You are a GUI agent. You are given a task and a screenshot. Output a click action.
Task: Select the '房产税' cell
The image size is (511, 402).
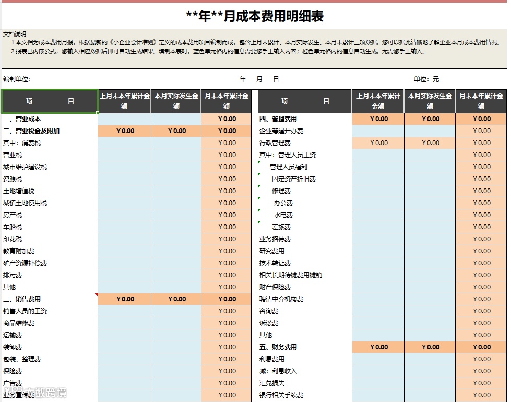tap(50, 215)
